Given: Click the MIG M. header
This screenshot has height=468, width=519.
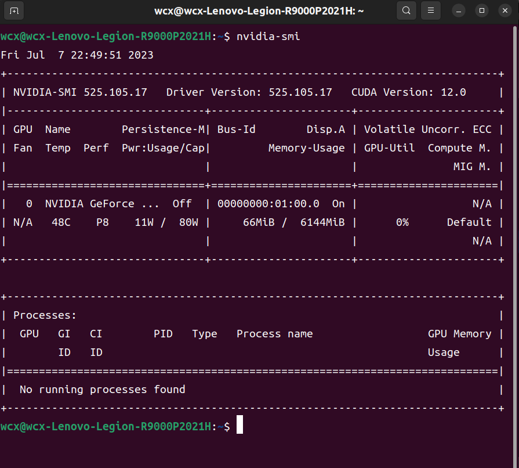Looking at the screenshot, I should 472,167.
